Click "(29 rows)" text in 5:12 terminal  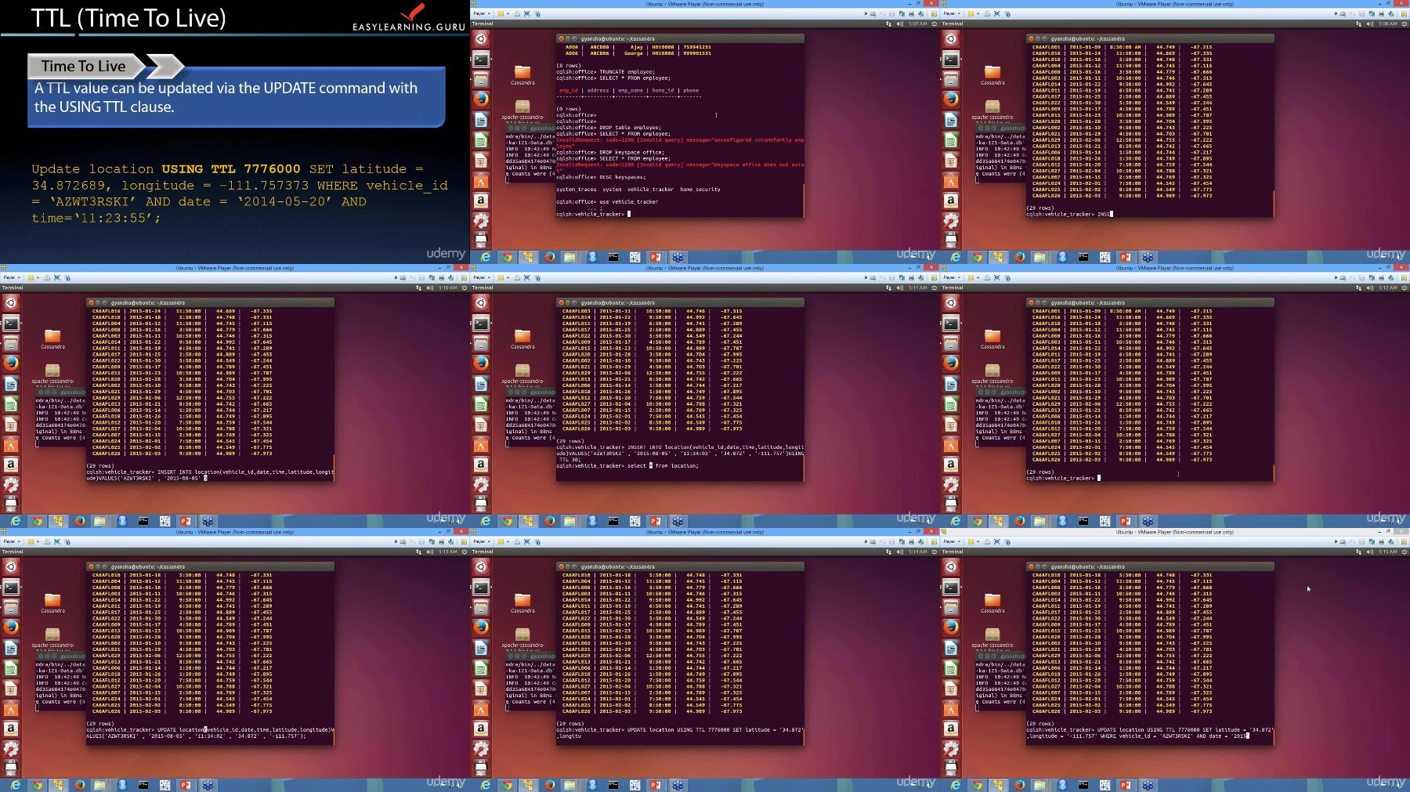coord(1039,472)
